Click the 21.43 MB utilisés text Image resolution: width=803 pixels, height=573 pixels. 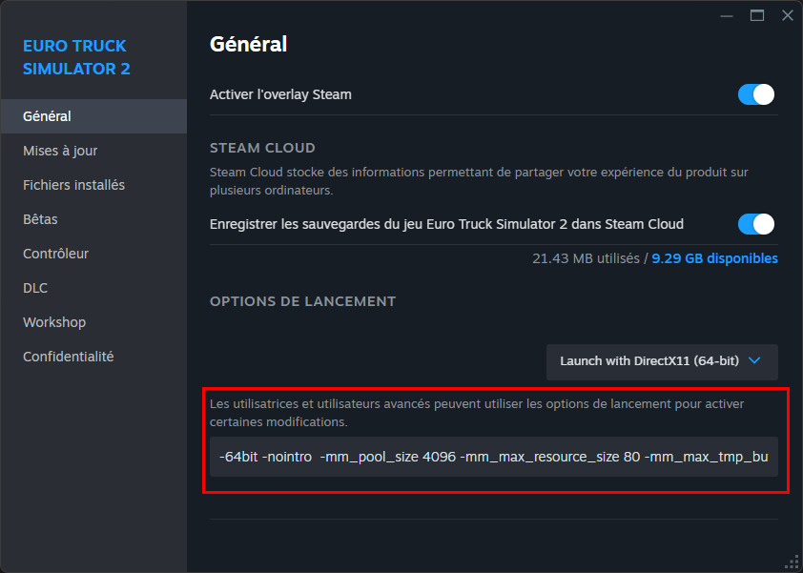[x=586, y=258]
